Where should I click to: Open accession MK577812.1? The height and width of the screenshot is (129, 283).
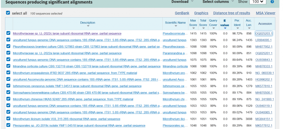click(x=264, y=125)
